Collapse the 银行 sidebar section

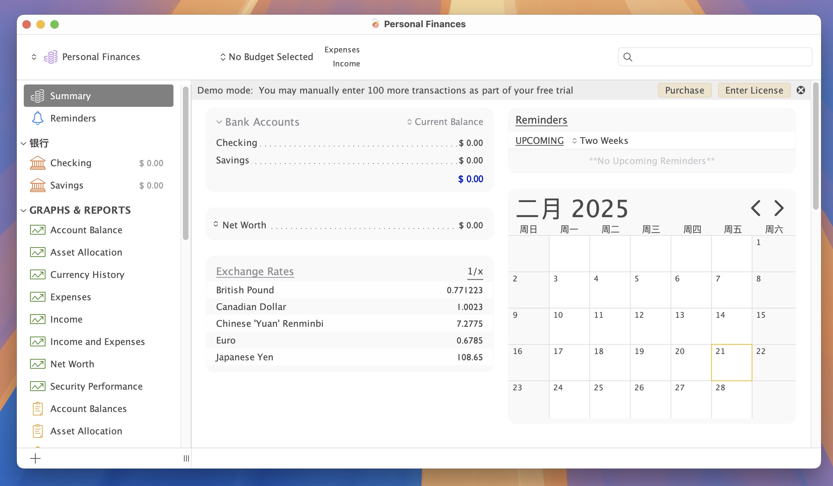[23, 143]
